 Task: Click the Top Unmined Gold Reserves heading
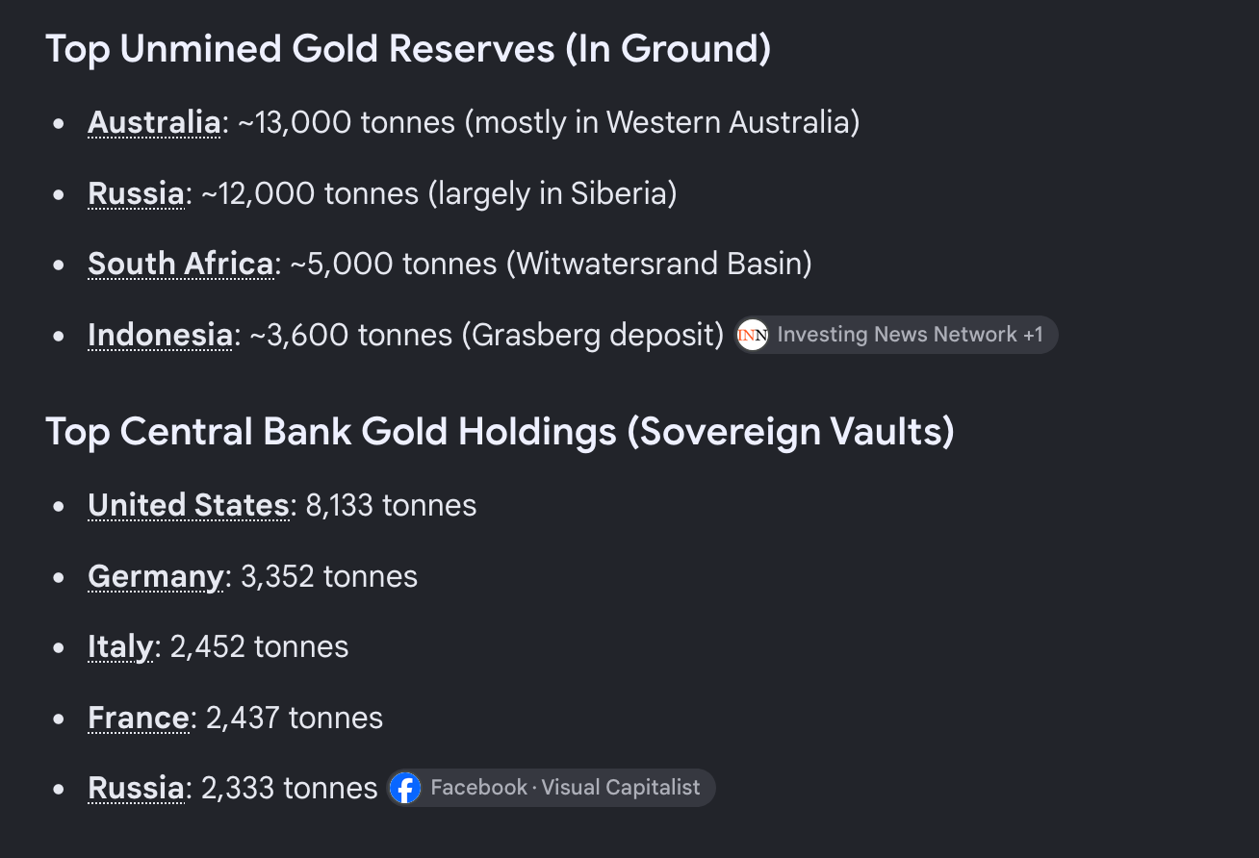[408, 49]
